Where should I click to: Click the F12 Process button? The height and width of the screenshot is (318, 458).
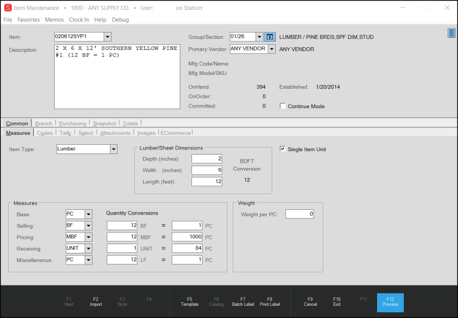pyautogui.click(x=390, y=302)
